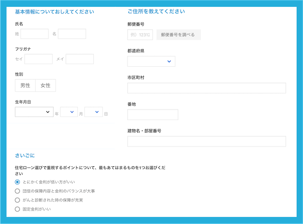Click the 郵便番号 postal code field
This screenshot has height=224, width=303.
(140, 35)
